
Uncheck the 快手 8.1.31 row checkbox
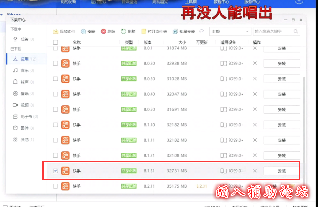click(55, 171)
